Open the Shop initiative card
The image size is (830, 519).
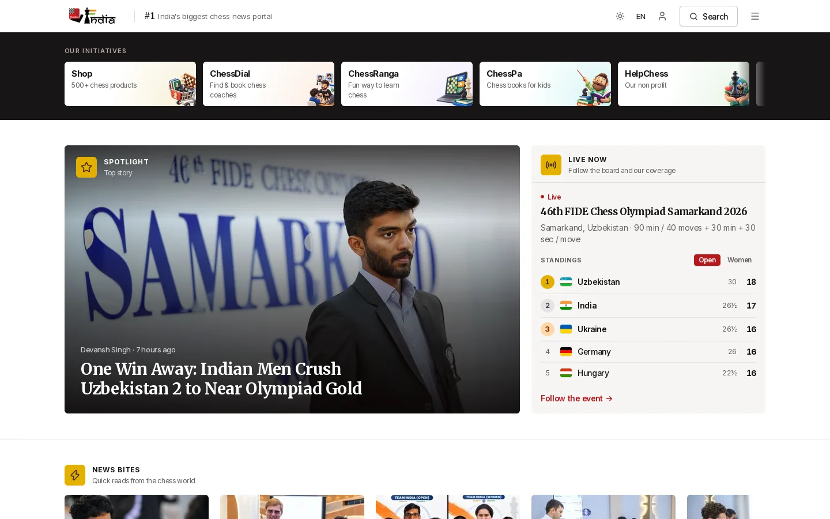(x=130, y=84)
